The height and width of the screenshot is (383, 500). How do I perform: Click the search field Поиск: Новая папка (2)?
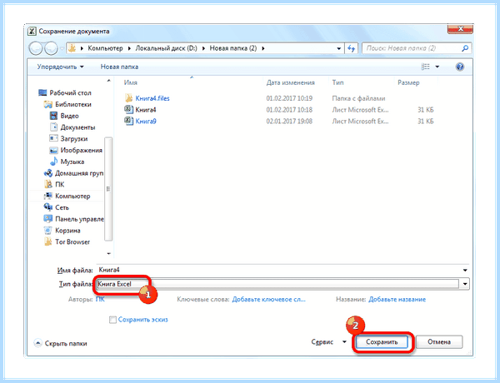[x=412, y=48]
